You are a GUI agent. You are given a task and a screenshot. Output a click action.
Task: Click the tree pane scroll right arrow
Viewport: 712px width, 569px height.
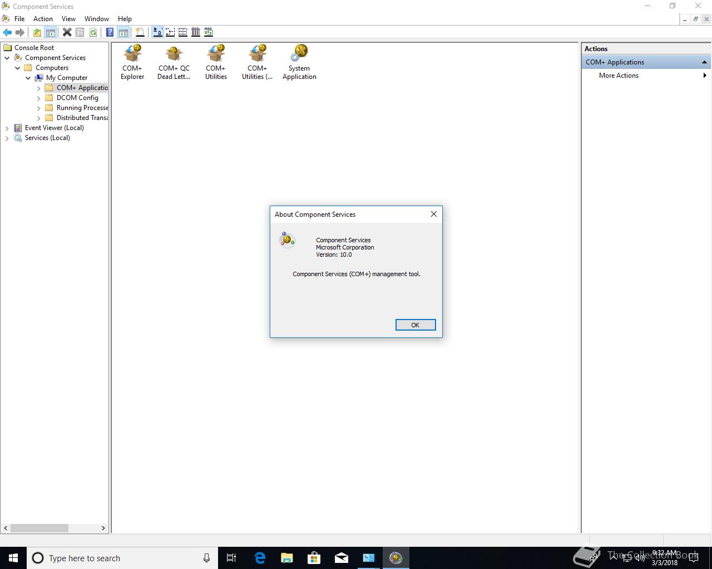103,528
